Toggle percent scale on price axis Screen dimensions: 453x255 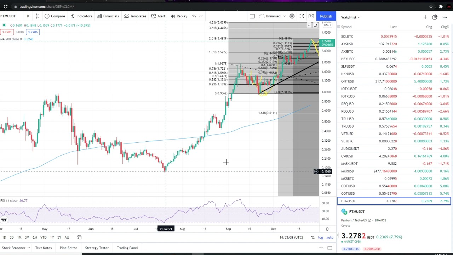click(313, 237)
